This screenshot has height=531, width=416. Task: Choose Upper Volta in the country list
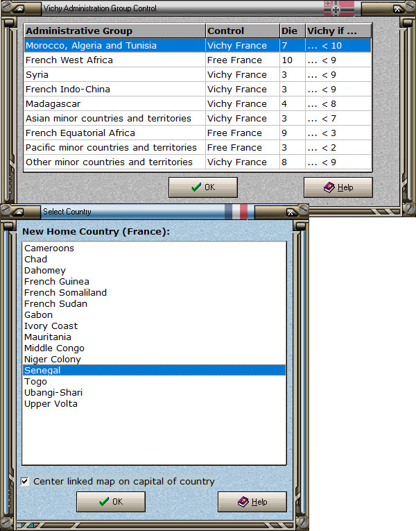coord(154,404)
